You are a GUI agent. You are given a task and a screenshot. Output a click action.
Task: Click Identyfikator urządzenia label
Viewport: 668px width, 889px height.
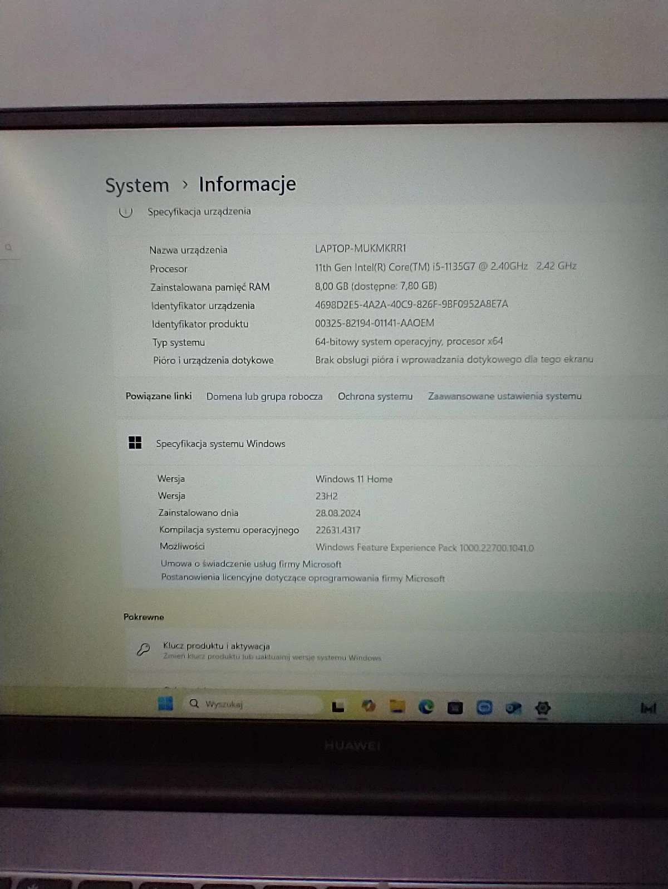(x=203, y=306)
